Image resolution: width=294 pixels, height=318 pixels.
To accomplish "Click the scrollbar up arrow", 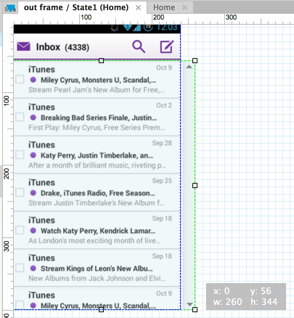I will click(189, 67).
